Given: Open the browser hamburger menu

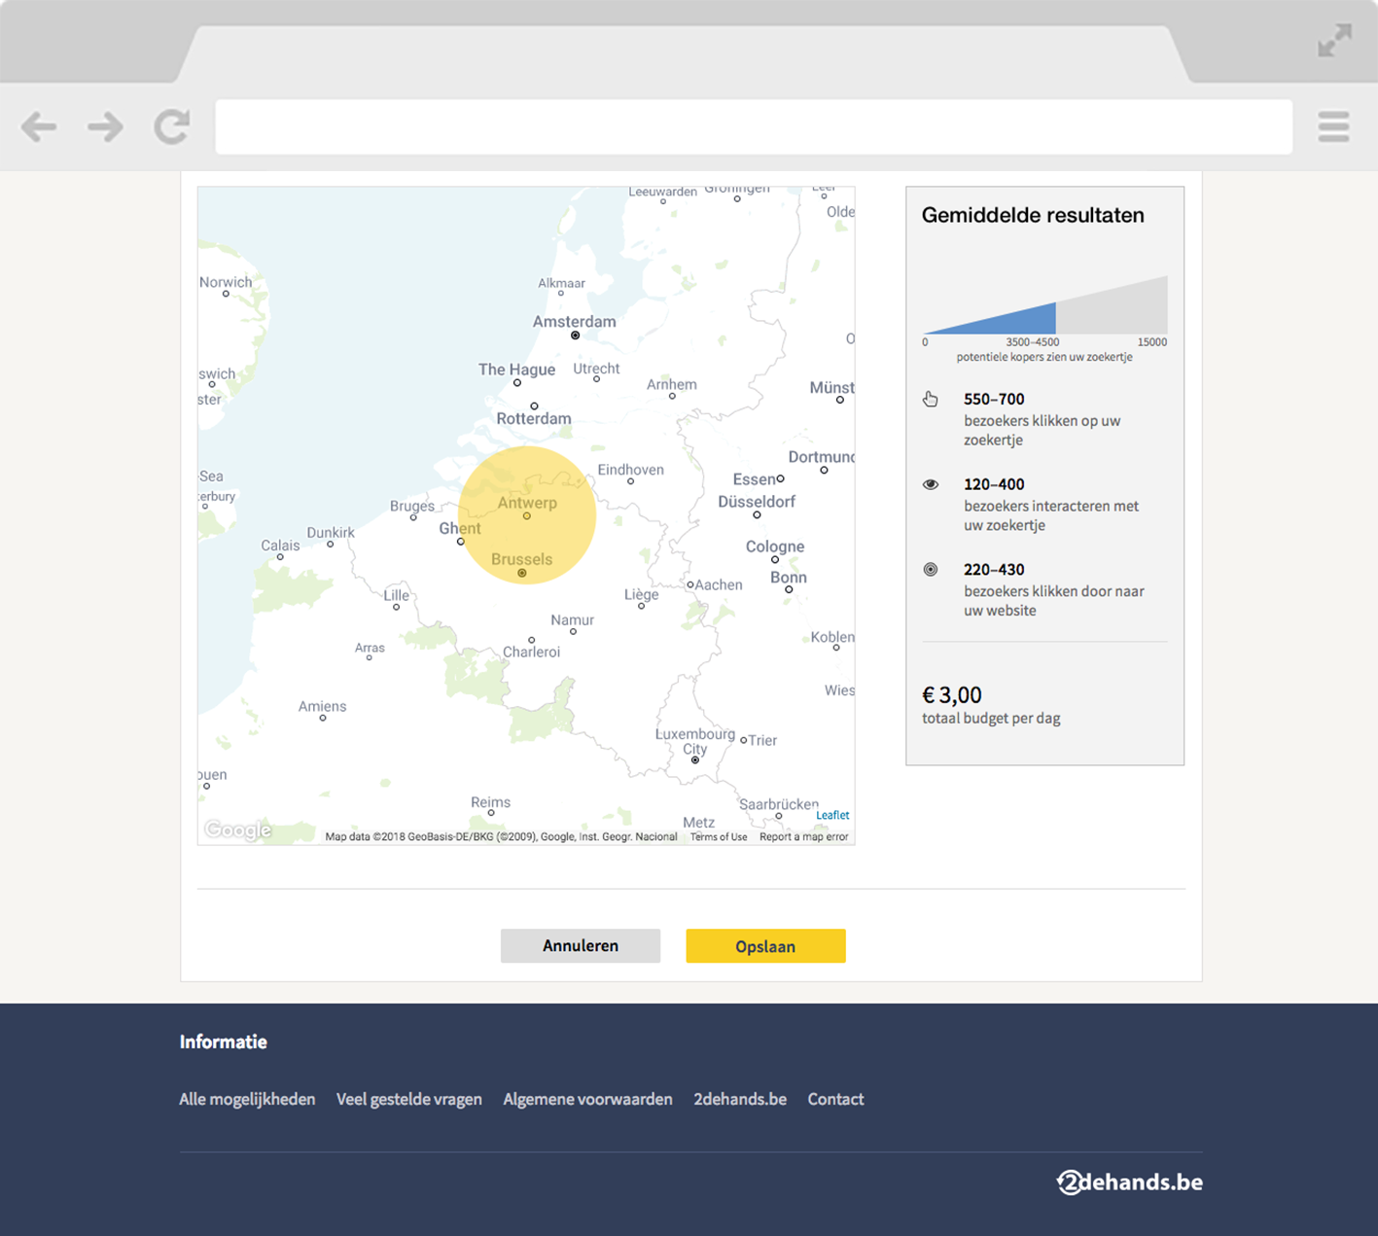Looking at the screenshot, I should point(1333,126).
